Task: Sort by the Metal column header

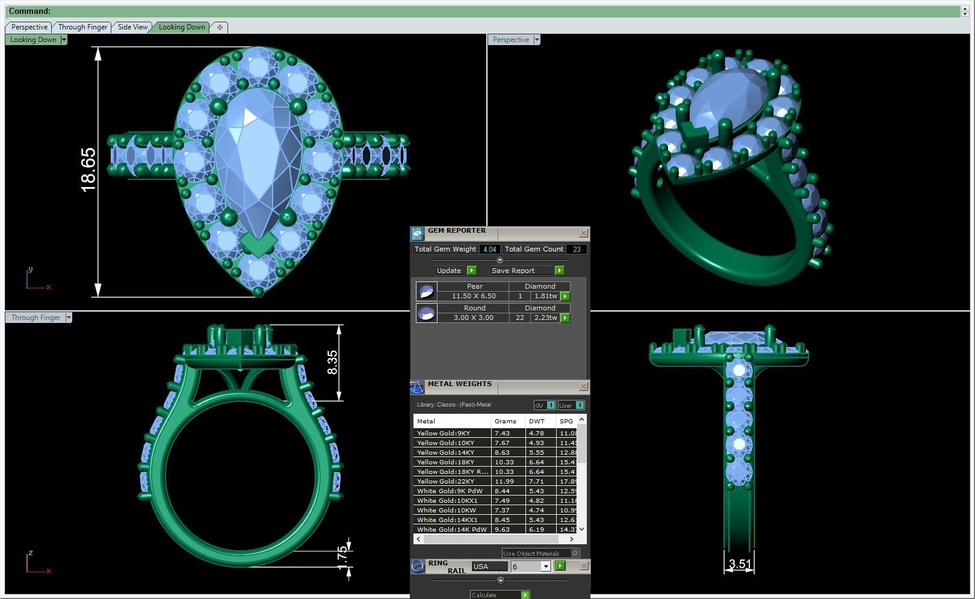Action: (452, 421)
